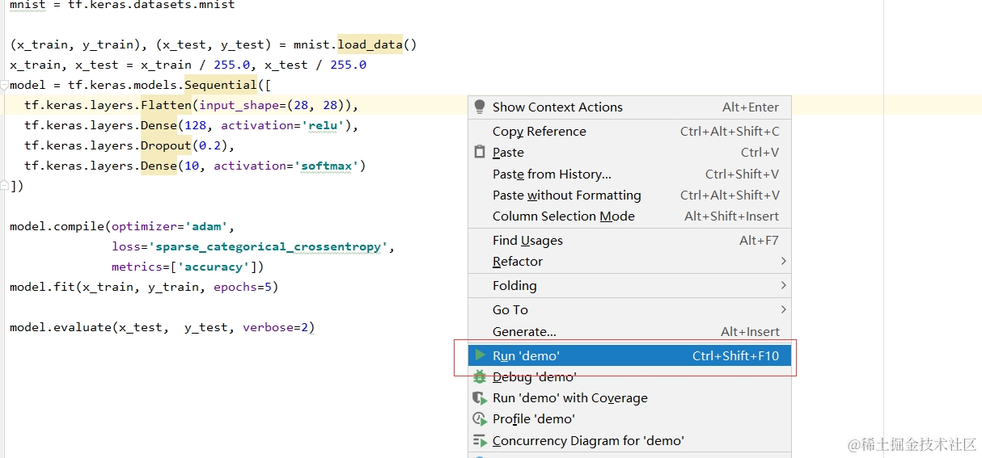Viewport: 982px width, 458px height.
Task: Click 'input_shape' parameter in Flatten call
Action: coord(239,105)
